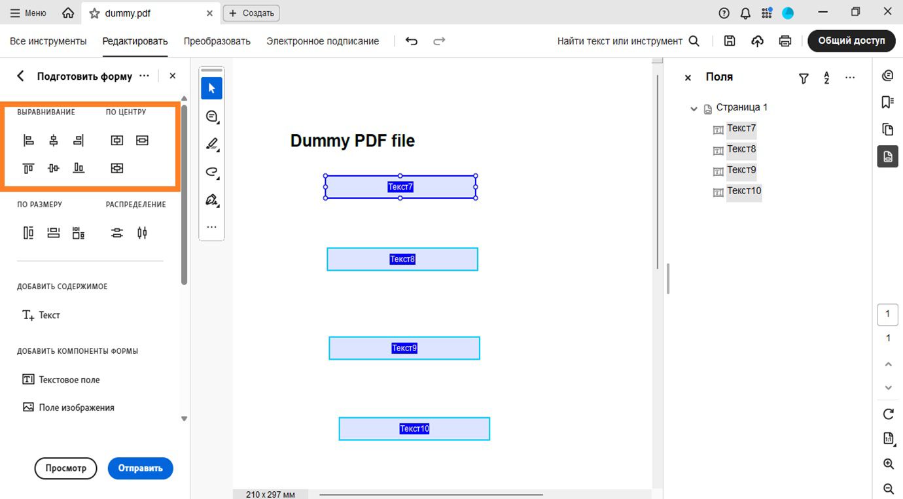The width and height of the screenshot is (903, 499).
Task: Select Текст10 in the Поля list
Action: point(744,191)
